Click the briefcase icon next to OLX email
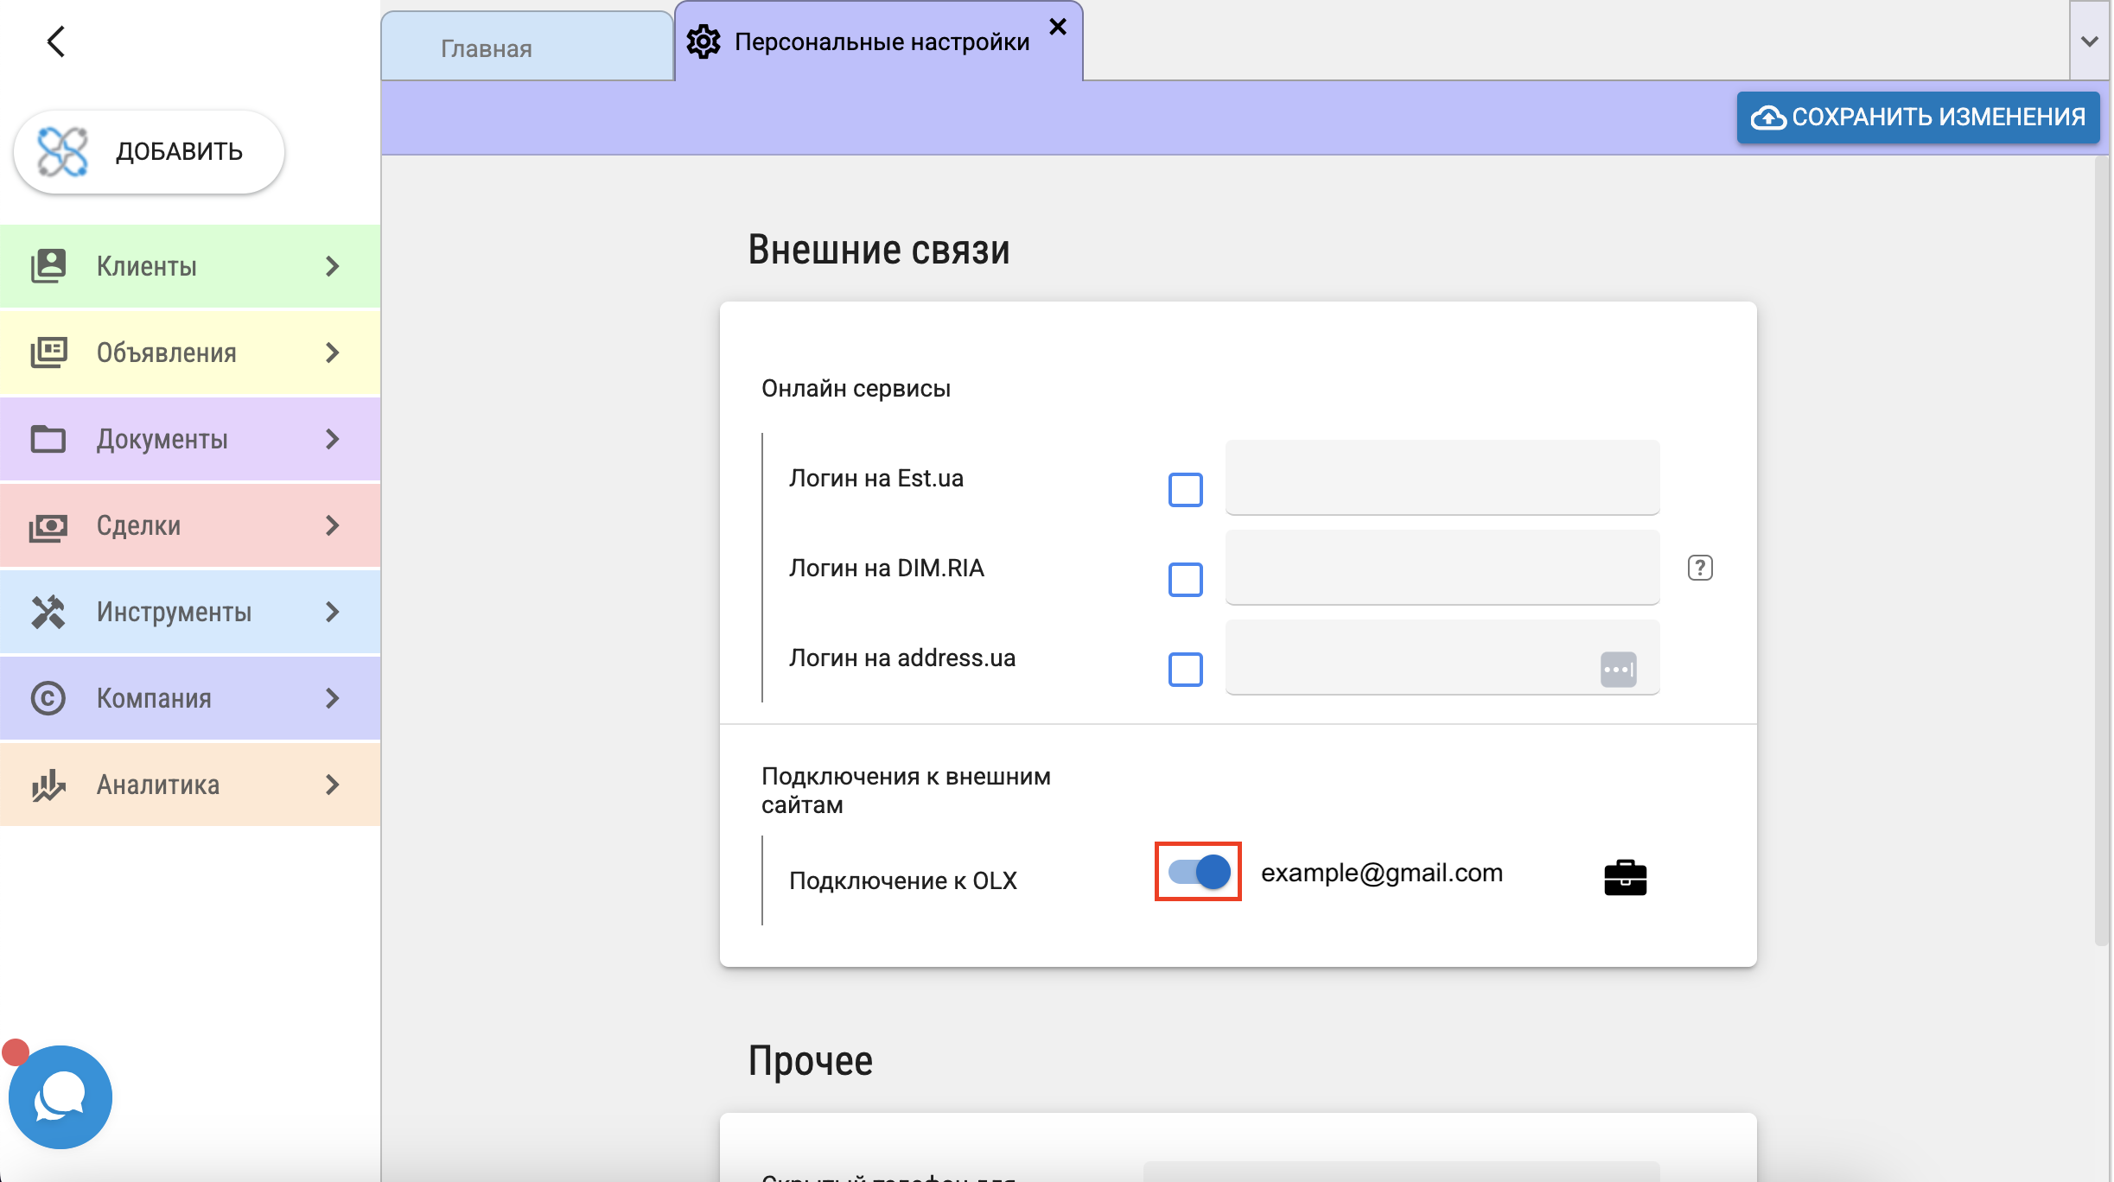Image resolution: width=2114 pixels, height=1182 pixels. tap(1625, 877)
